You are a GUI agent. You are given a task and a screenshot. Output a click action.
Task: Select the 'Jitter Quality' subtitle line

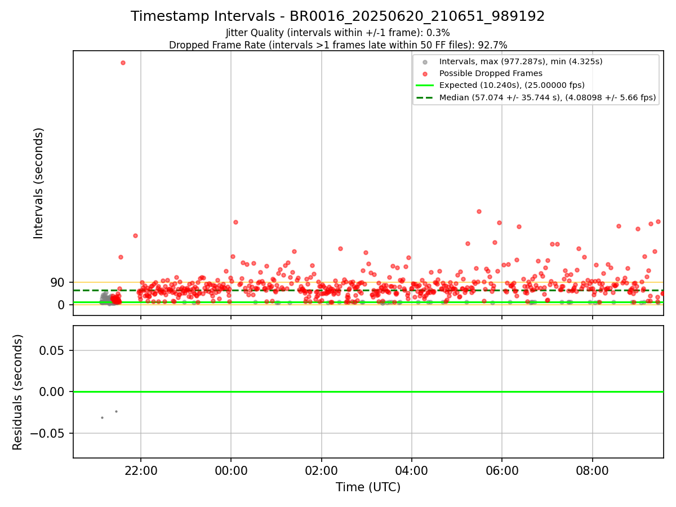338,33
